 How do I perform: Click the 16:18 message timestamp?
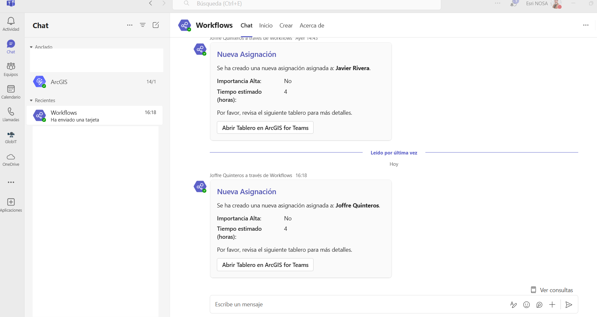click(x=301, y=175)
